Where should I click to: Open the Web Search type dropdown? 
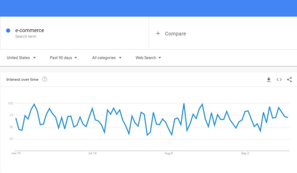(148, 58)
